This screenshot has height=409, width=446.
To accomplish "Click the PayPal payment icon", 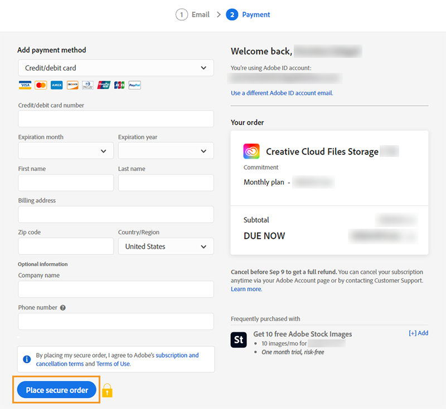I will click(x=134, y=85).
